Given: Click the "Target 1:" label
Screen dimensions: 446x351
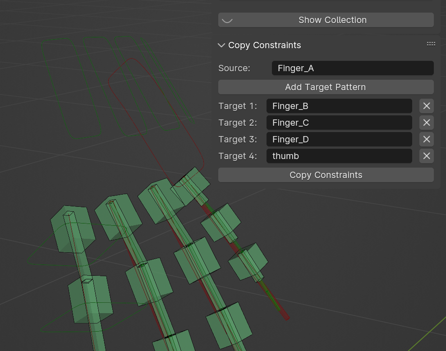Looking at the screenshot, I should click(x=238, y=106).
